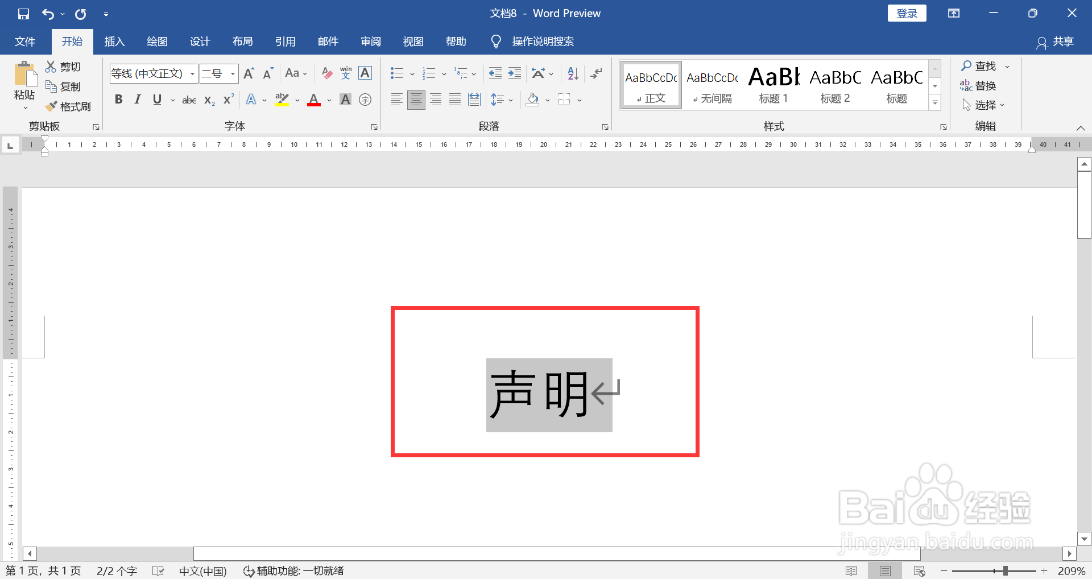Cut selection with 剪切
1092x579 pixels.
pos(63,67)
